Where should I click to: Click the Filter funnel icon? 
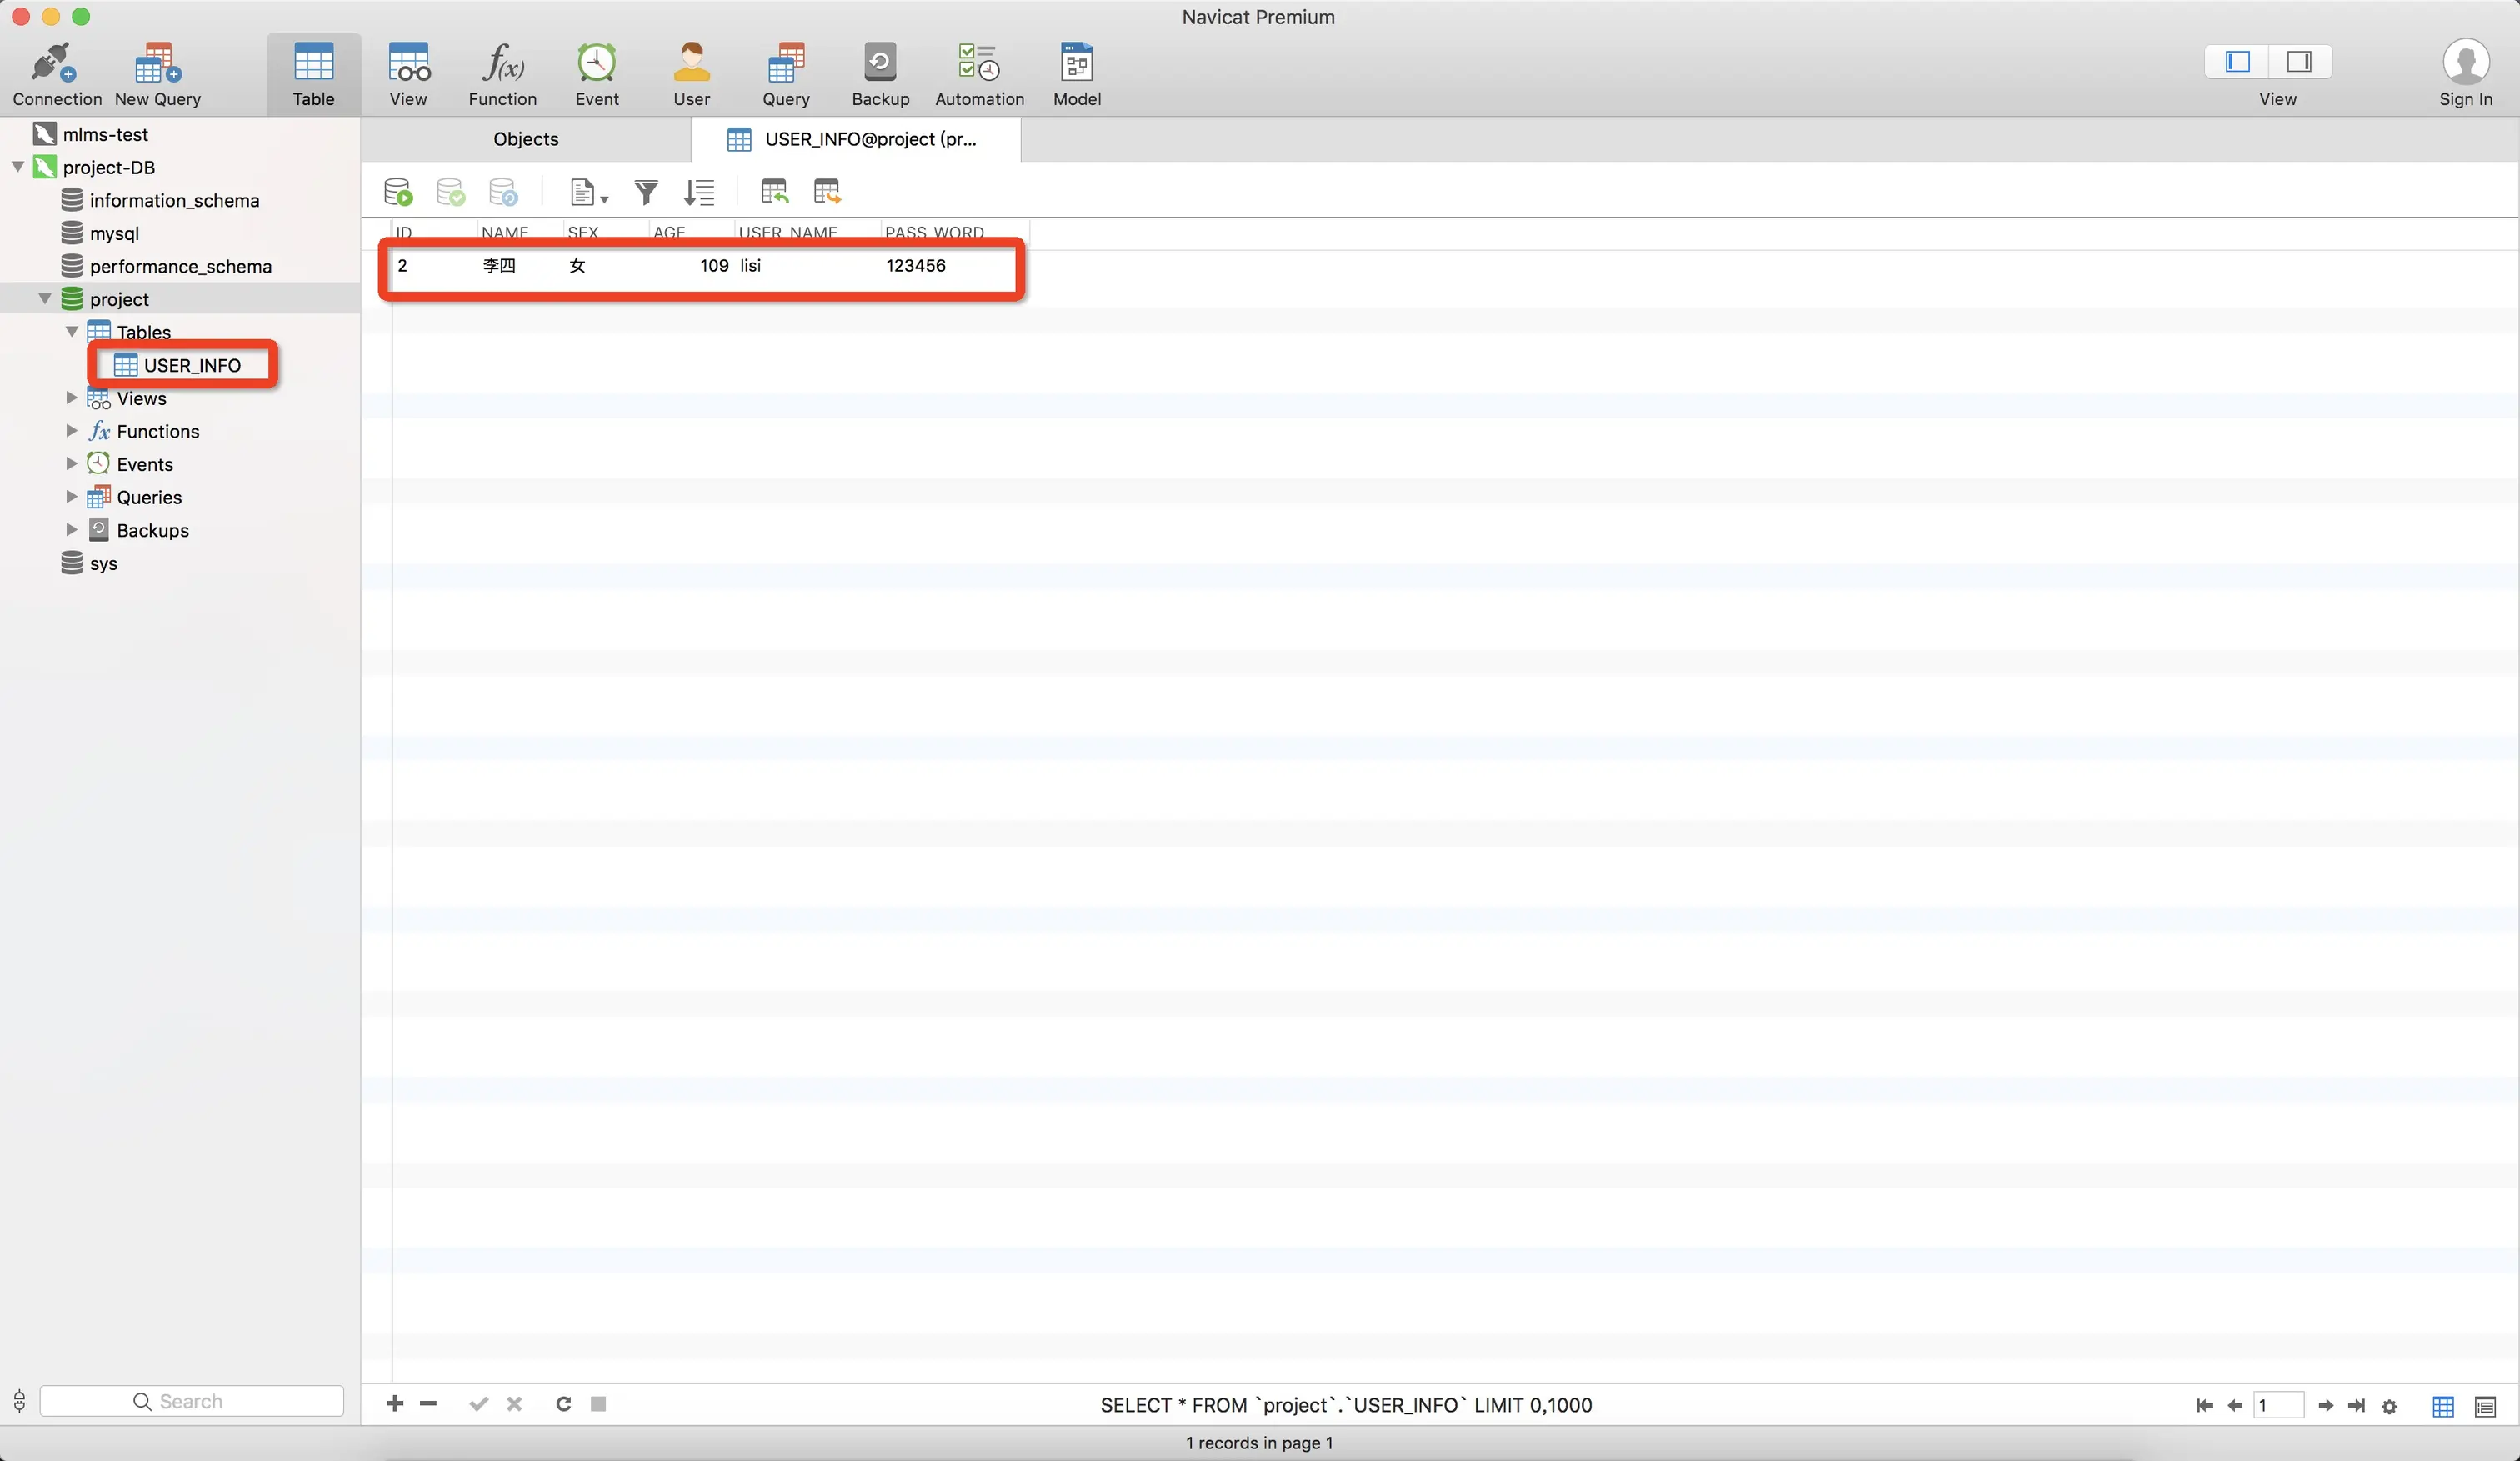click(646, 191)
